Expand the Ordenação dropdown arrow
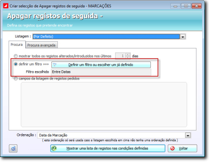Image resolution: width=209 pixels, height=162 pixels. [188, 135]
